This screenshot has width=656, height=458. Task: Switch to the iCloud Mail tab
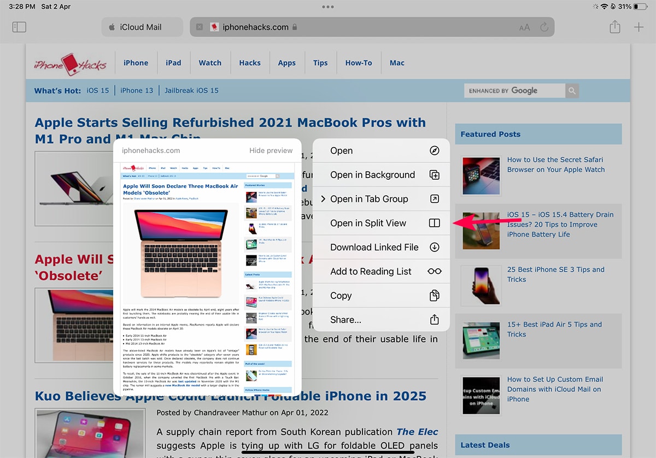pos(142,26)
